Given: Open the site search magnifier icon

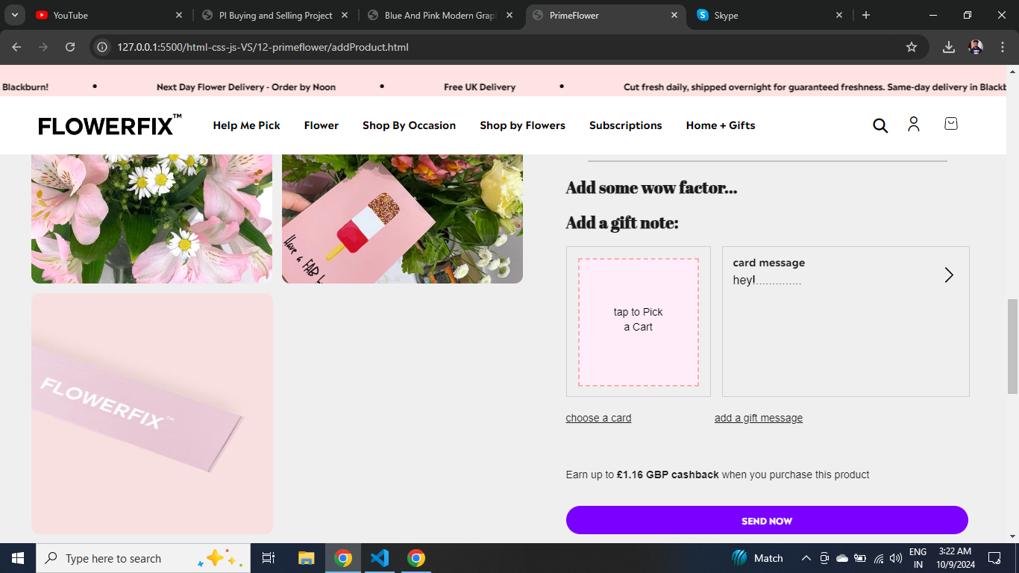Looking at the screenshot, I should pos(880,125).
